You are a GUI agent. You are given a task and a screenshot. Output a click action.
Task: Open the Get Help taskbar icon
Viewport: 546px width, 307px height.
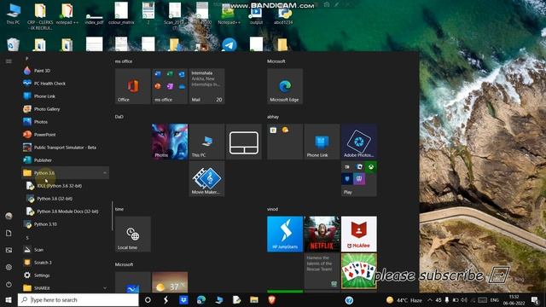[x=349, y=299]
